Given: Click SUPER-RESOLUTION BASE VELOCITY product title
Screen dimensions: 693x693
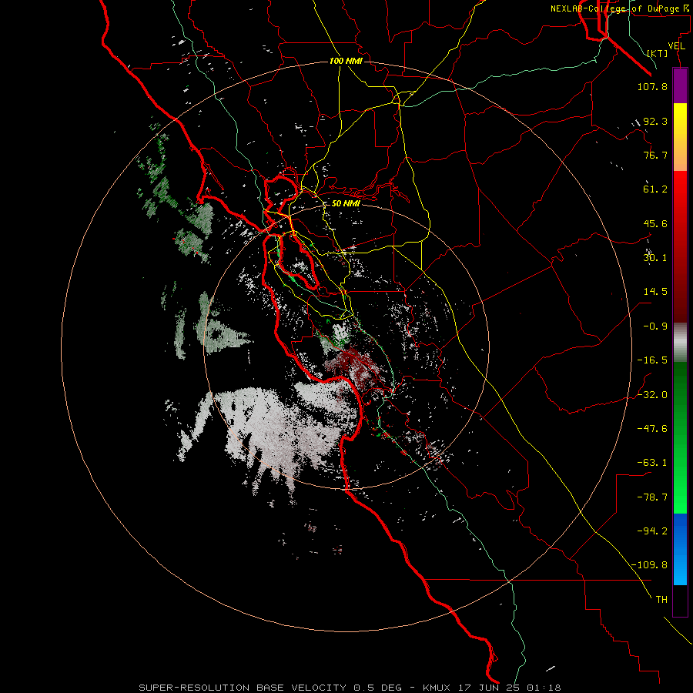Looking at the screenshot, I should (243, 688).
